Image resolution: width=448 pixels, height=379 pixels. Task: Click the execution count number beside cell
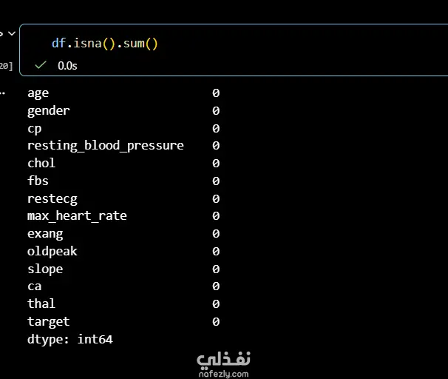(6, 66)
